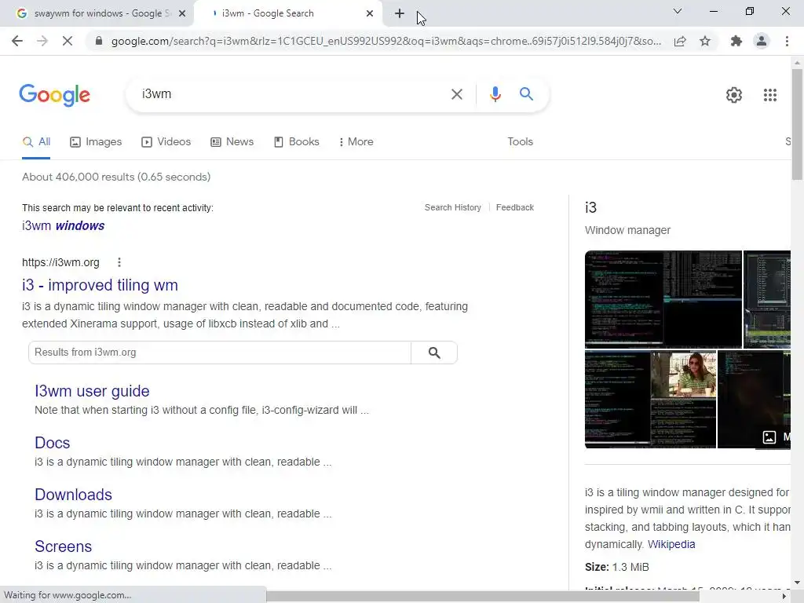Open the large i3 screenshot thumbnail
The image size is (804, 603).
pyautogui.click(x=663, y=299)
